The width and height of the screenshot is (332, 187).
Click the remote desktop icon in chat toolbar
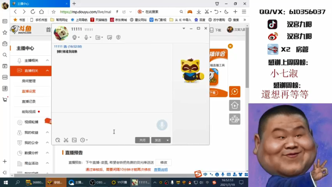click(x=110, y=37)
